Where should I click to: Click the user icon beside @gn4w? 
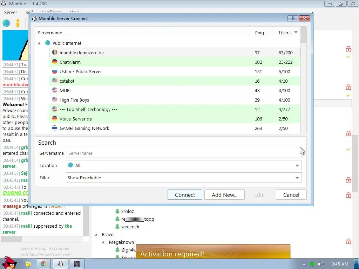click(x=117, y=249)
